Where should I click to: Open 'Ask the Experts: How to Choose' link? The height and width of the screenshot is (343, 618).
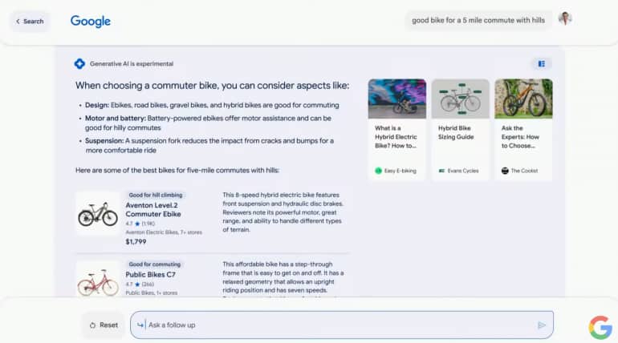520,137
